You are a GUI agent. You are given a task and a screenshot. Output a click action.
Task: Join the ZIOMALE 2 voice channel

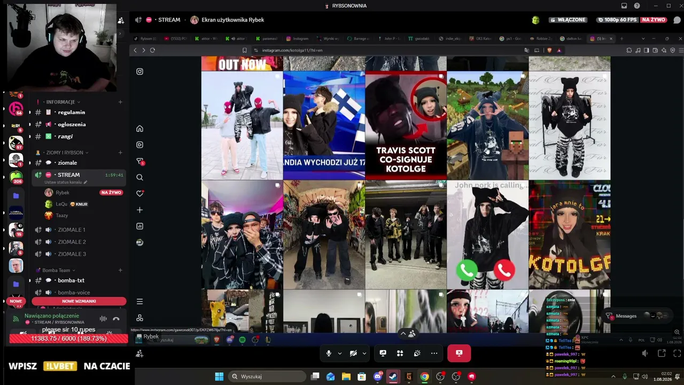pos(78,242)
